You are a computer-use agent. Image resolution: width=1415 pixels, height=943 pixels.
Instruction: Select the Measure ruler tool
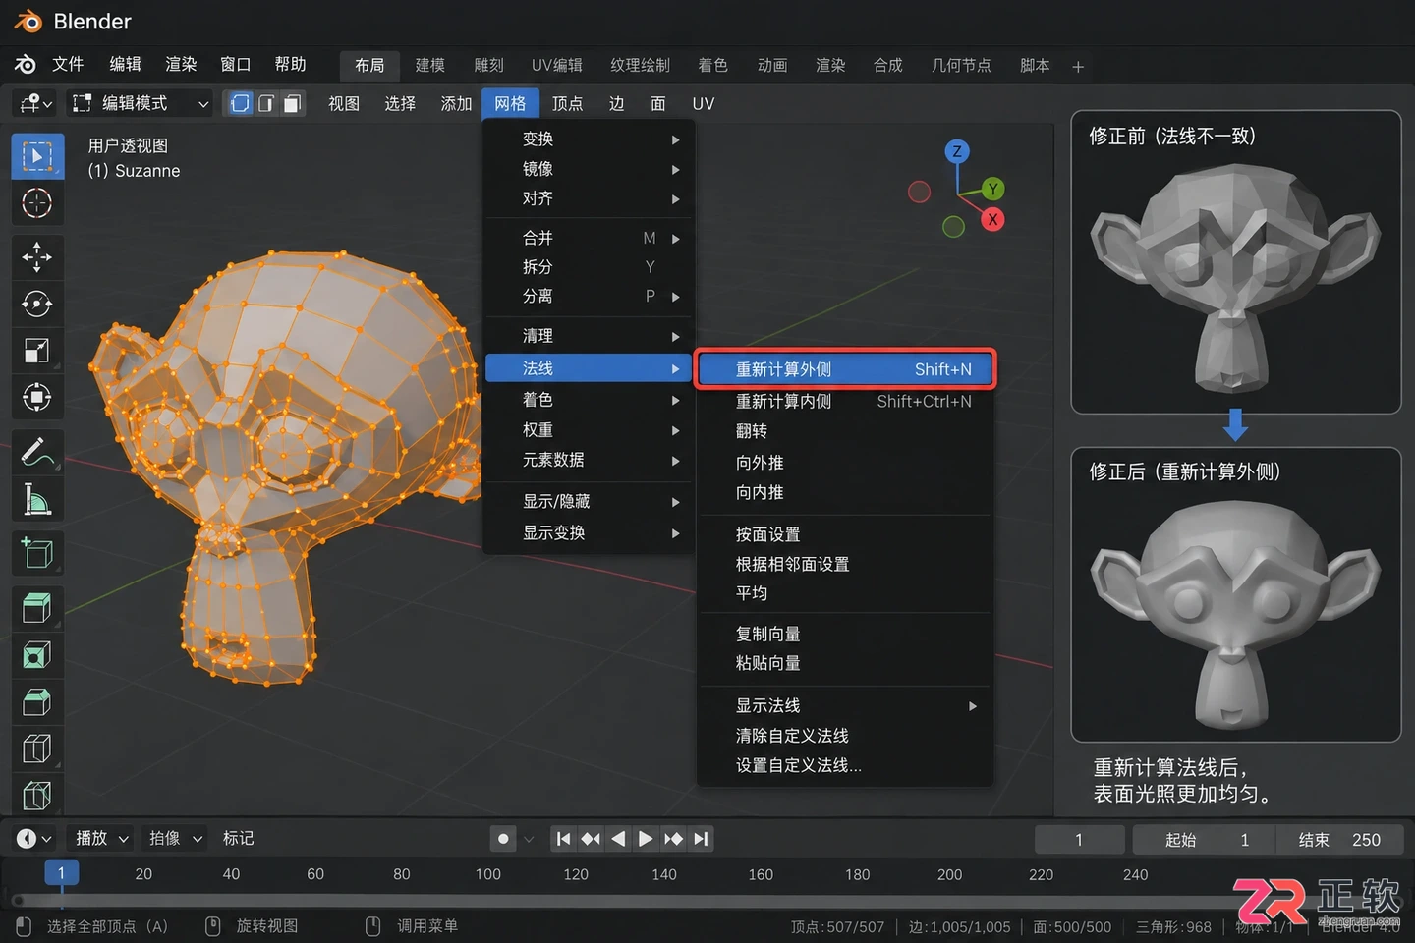click(x=37, y=499)
